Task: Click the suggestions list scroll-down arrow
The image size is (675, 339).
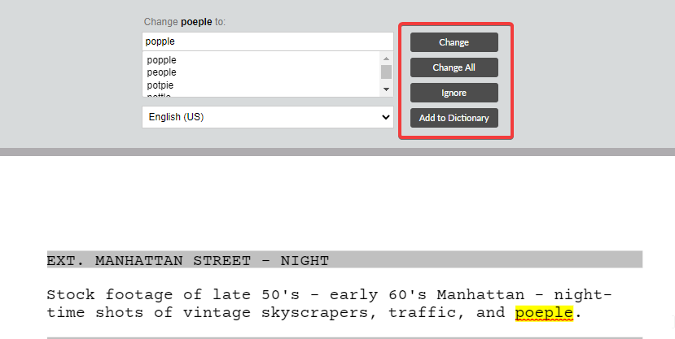Action: [x=386, y=89]
